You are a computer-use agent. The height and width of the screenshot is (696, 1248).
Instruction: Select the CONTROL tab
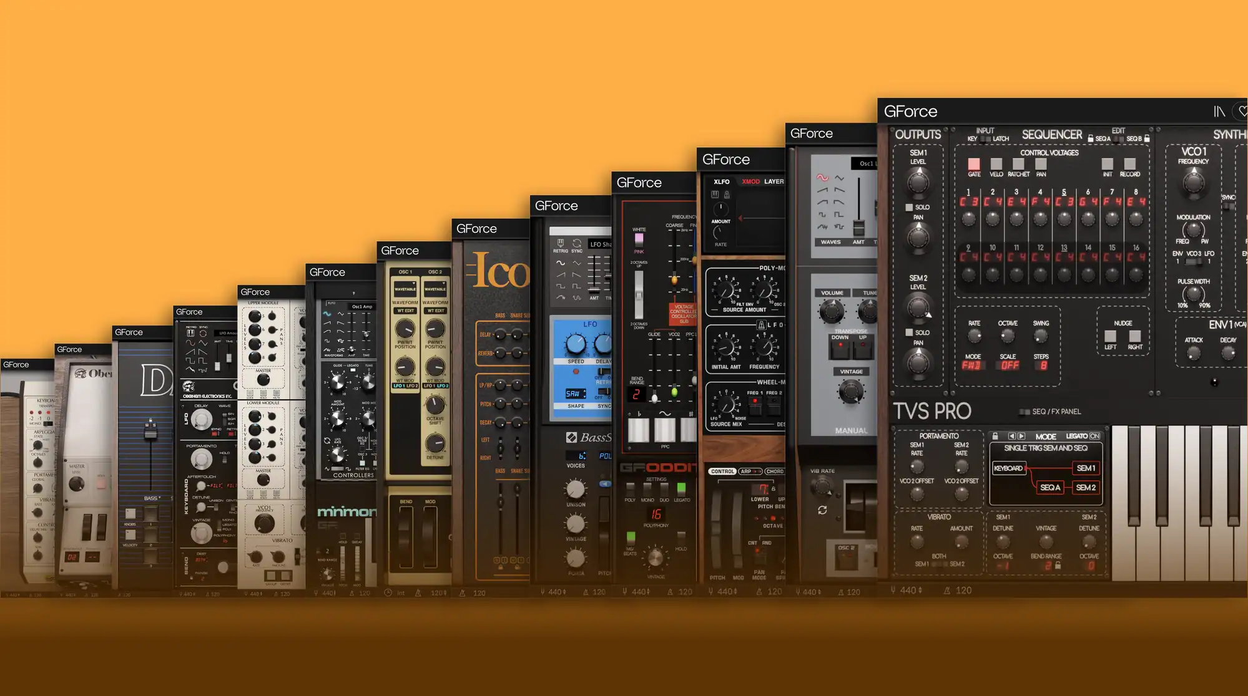722,471
